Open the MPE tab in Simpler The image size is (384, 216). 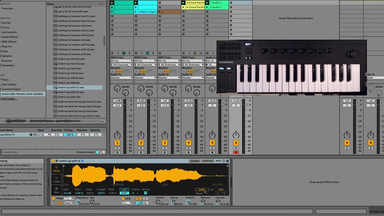[x=218, y=161]
